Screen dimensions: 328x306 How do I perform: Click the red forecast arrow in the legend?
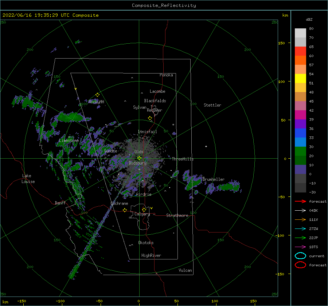[x=300, y=201]
